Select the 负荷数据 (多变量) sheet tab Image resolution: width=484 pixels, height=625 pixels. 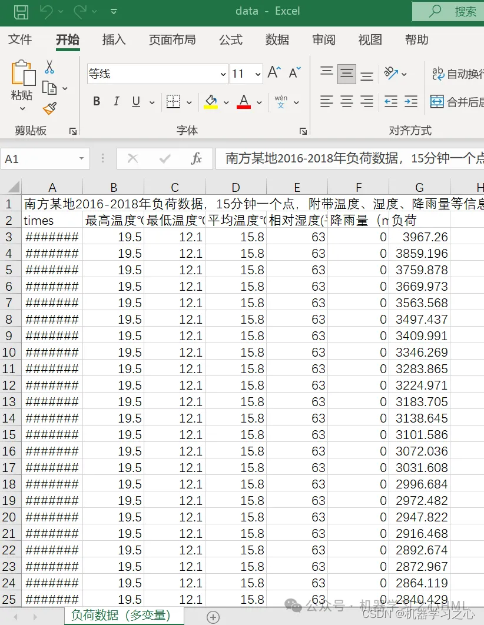124,616
